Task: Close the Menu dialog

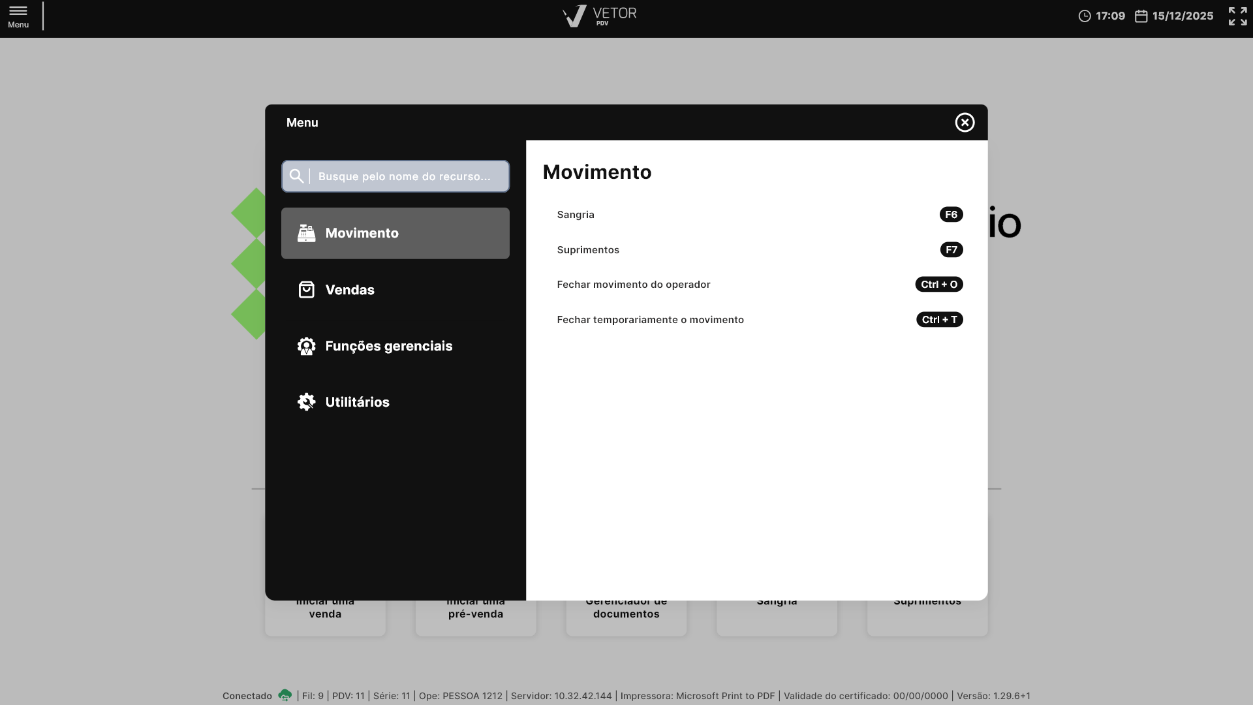Action: [965, 123]
